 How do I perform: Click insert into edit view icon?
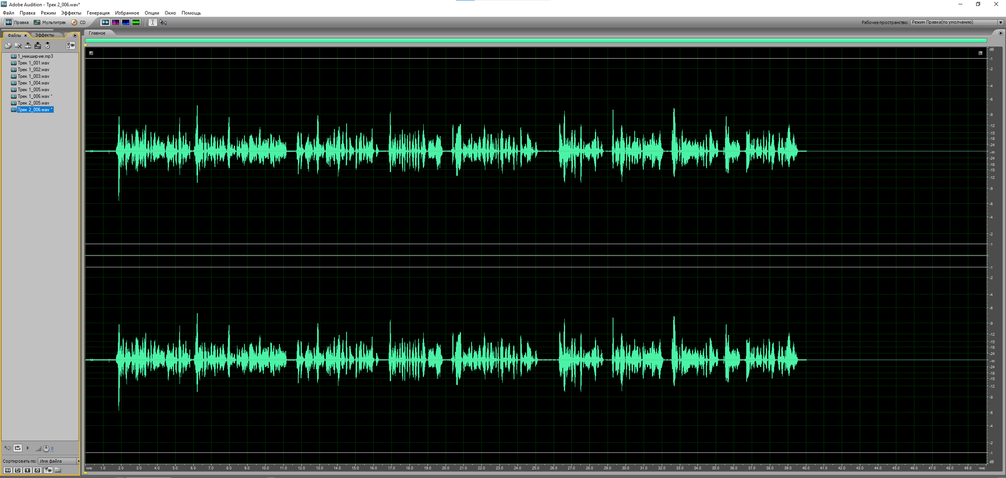28,46
